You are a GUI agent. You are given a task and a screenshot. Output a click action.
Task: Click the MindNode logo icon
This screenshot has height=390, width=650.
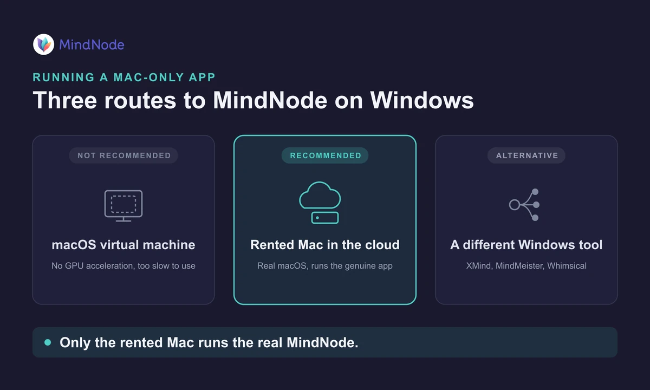43,44
